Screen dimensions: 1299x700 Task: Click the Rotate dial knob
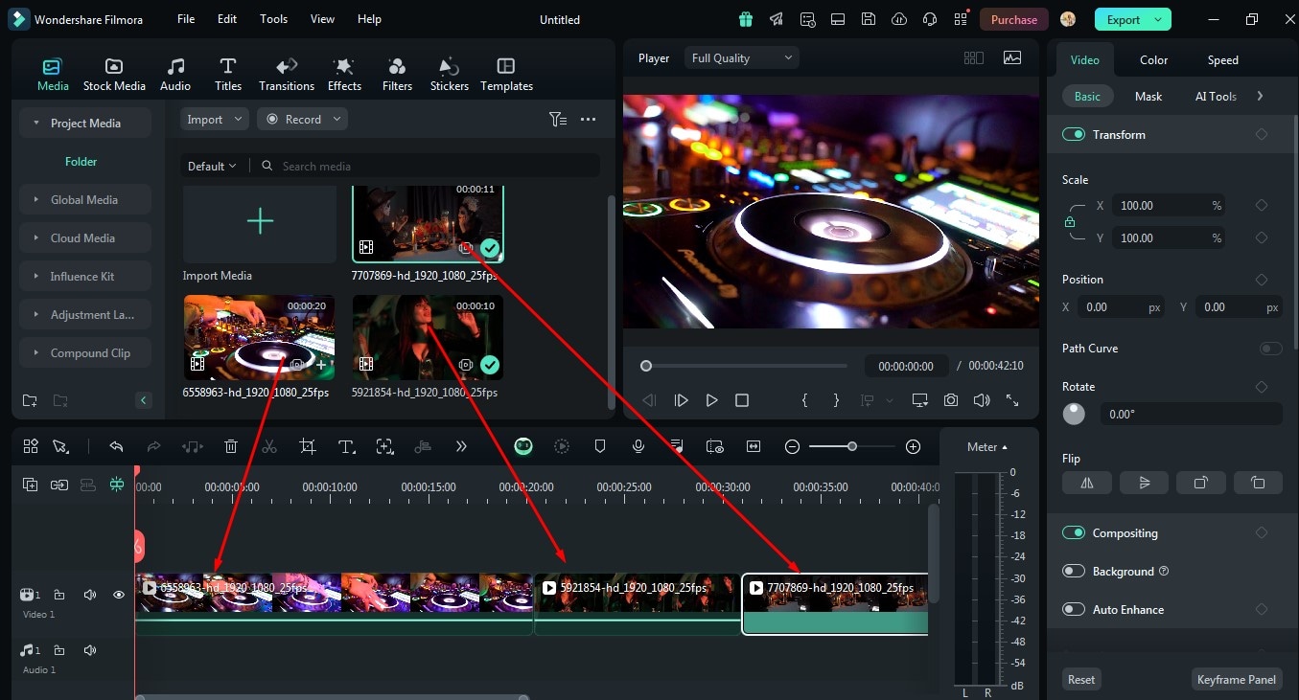tap(1074, 414)
